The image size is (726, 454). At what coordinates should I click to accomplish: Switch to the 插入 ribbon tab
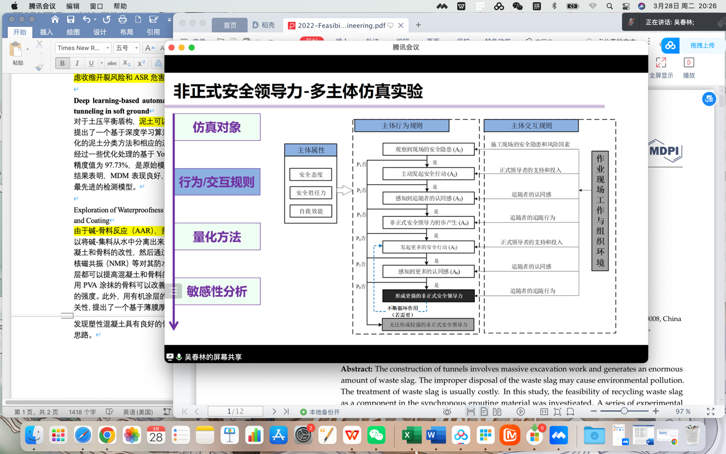click(46, 32)
